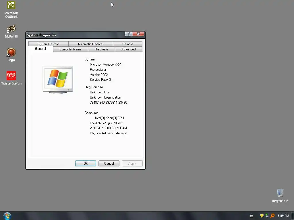
Task: Click the 'Unknown User' text
Action: coord(100,92)
